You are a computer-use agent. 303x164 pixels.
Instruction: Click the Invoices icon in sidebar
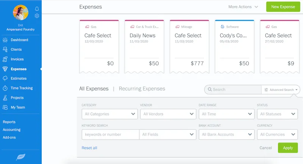(5, 59)
